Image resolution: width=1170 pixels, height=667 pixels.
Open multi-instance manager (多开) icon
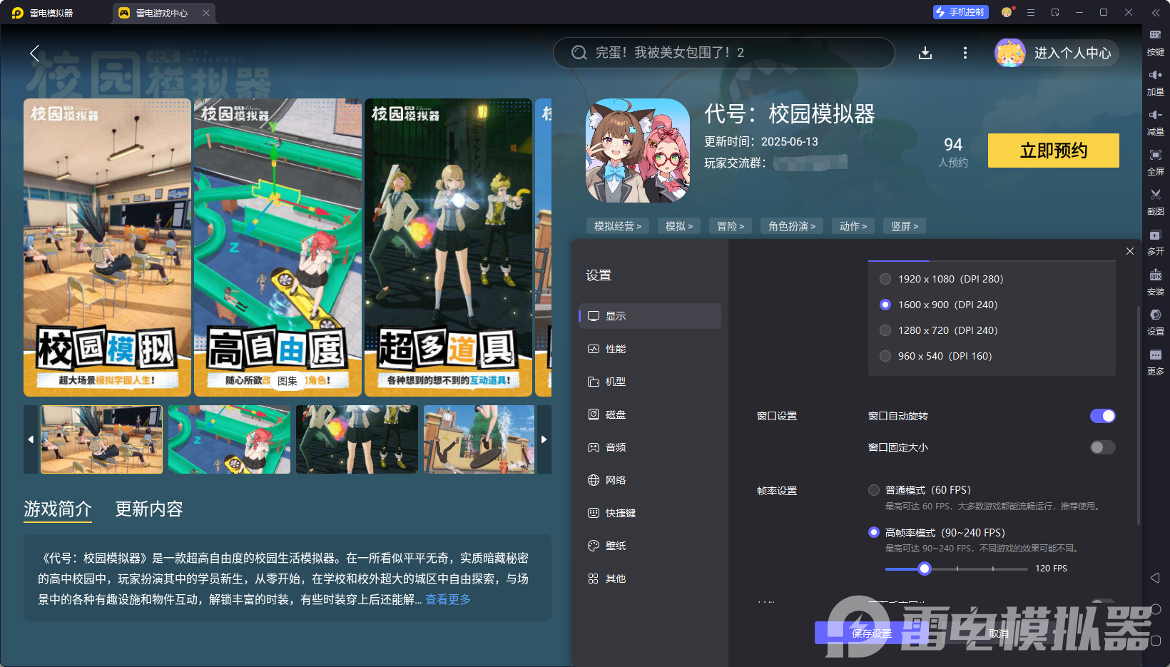1156,243
